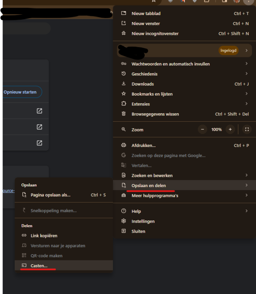Increase zoom with the plus button

click(230, 129)
